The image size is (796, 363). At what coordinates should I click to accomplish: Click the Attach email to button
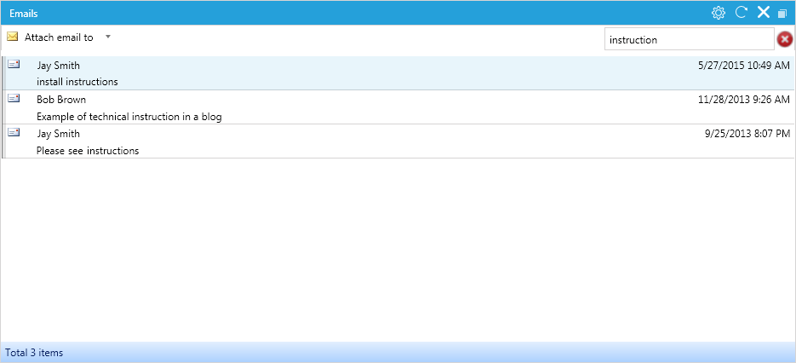coord(59,37)
